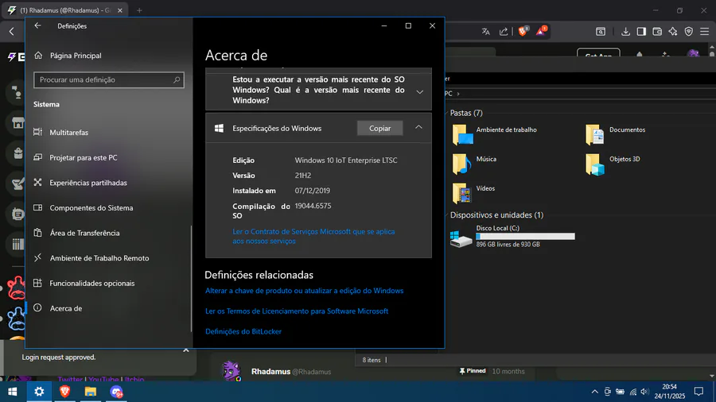This screenshot has width=716, height=402.
Task: Open Documentos folder in Explorer
Action: tap(615, 134)
